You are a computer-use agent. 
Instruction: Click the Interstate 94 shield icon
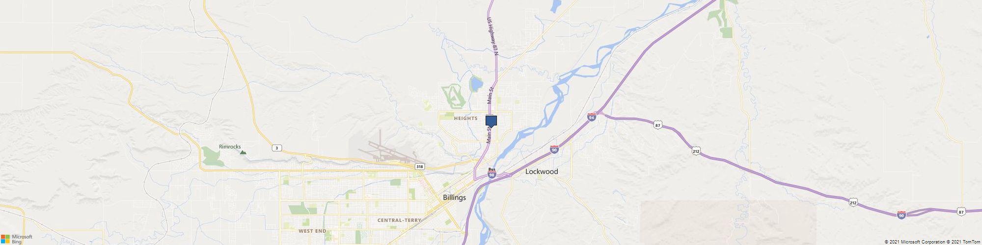tap(592, 118)
